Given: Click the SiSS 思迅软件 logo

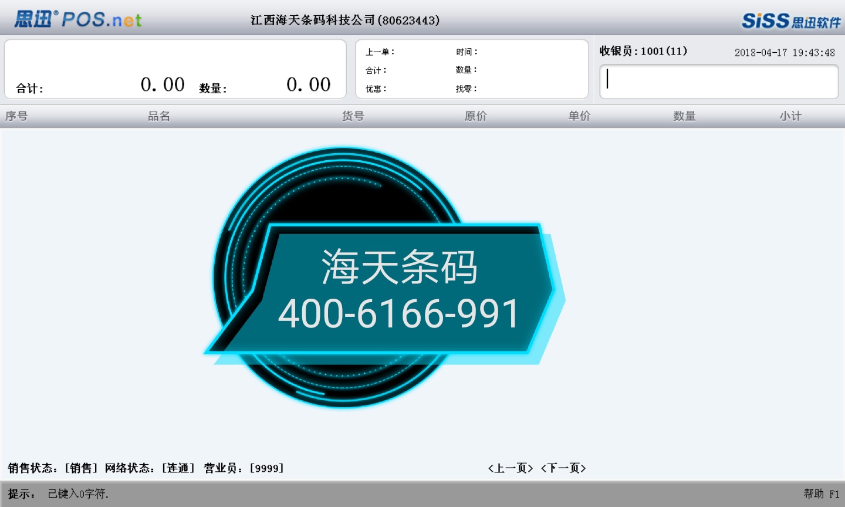Looking at the screenshot, I should pos(790,21).
